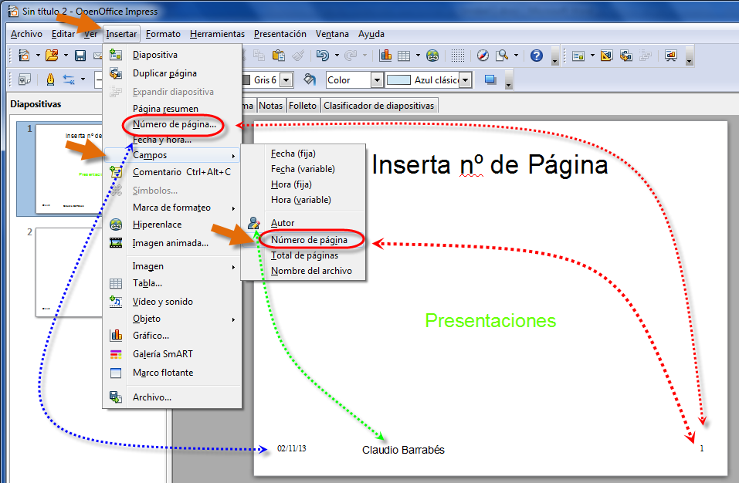Click the Inserta nº de Página title

[490, 165]
